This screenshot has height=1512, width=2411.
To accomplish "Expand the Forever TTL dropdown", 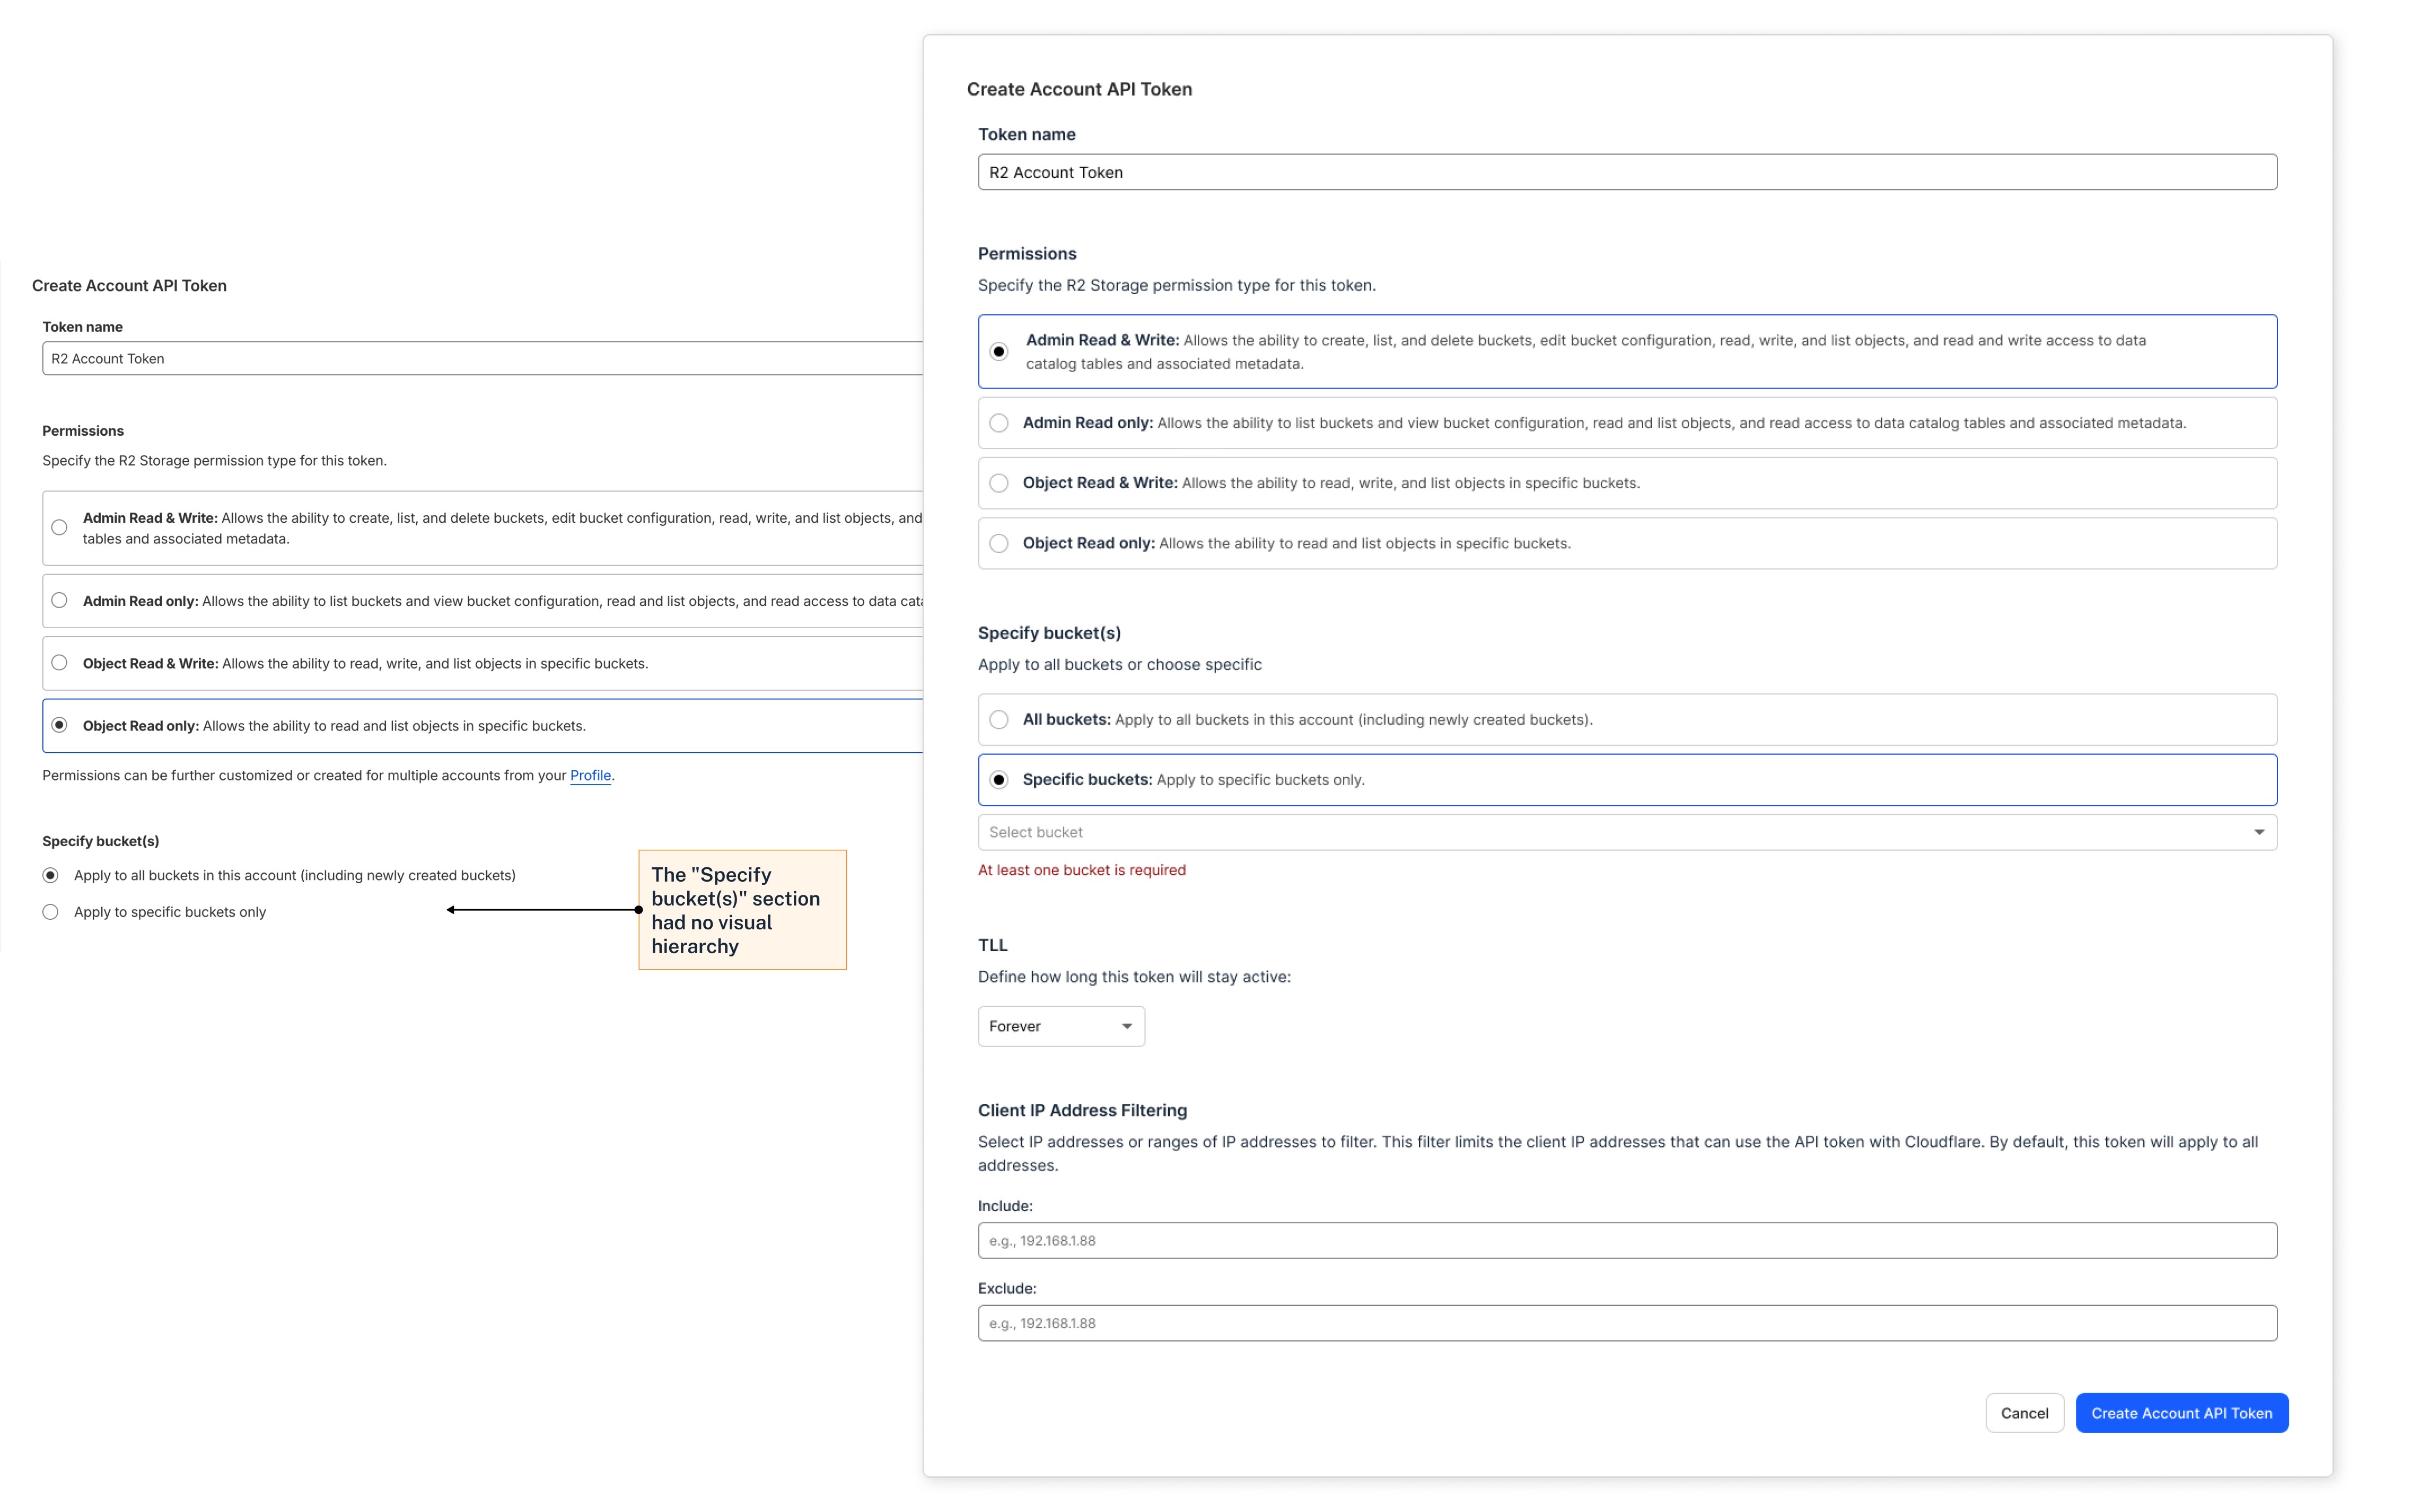I will pos(1060,1026).
